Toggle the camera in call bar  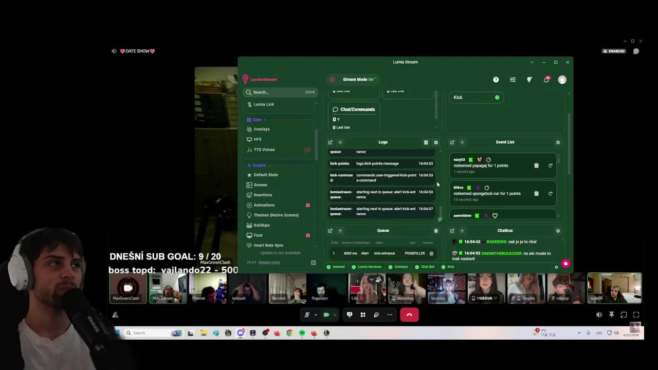pos(326,314)
